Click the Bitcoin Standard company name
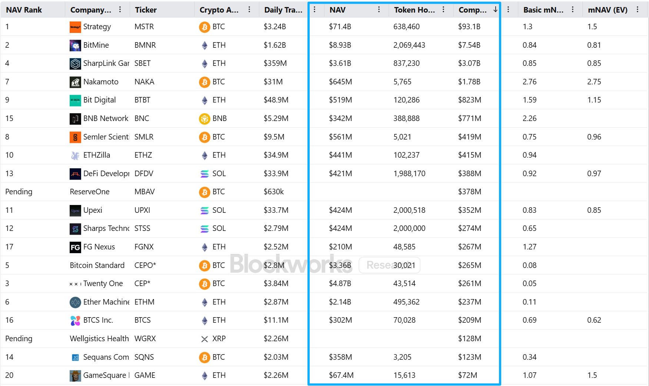 [x=97, y=265]
